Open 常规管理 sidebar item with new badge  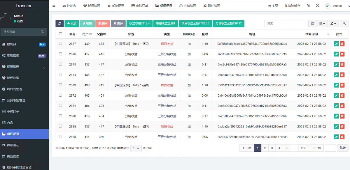click(24, 56)
